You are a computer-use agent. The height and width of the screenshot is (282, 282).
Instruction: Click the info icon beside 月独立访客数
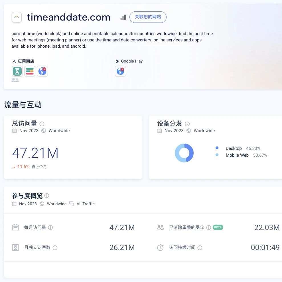(55, 248)
